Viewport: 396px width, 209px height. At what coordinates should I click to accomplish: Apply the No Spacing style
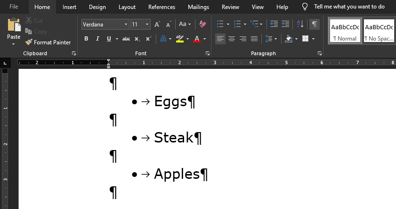click(379, 31)
